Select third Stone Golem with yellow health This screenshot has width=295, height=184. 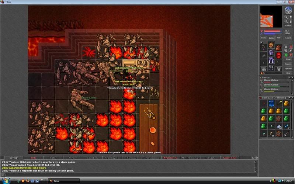(275, 90)
